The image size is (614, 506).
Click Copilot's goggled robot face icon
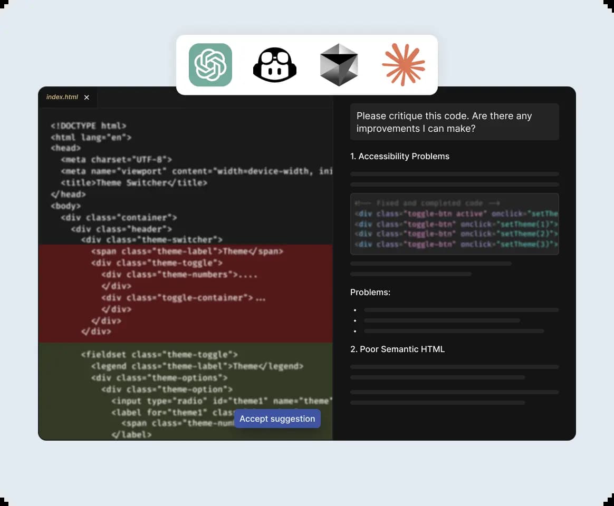coord(274,65)
